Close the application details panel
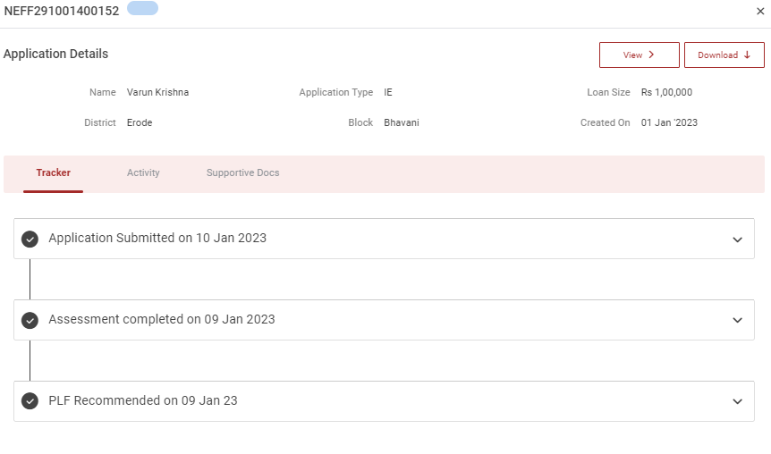 [x=760, y=12]
